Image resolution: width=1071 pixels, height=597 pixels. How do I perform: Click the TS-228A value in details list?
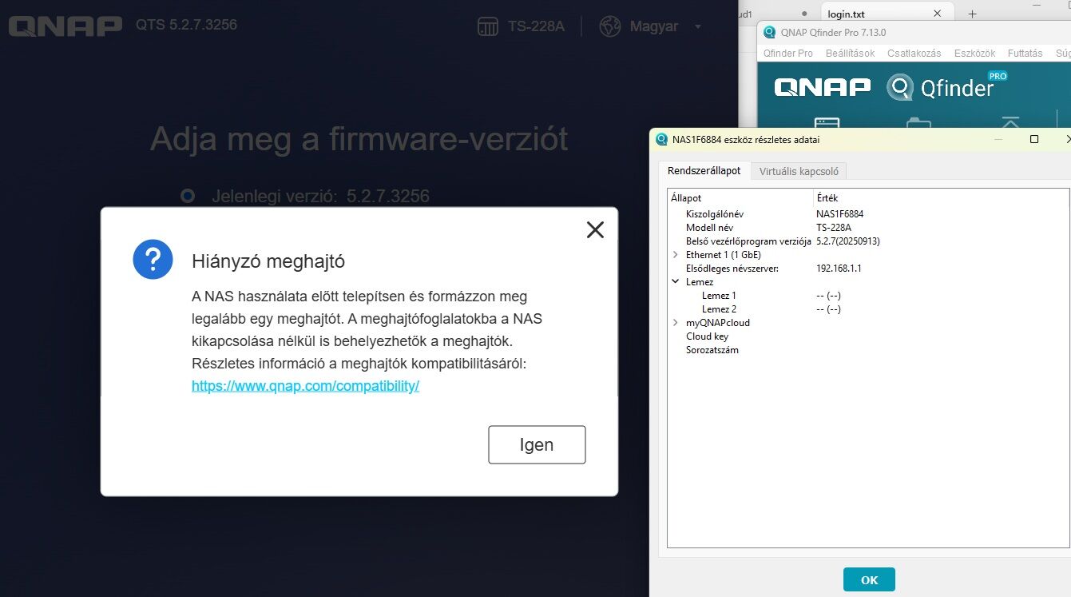[x=833, y=228]
